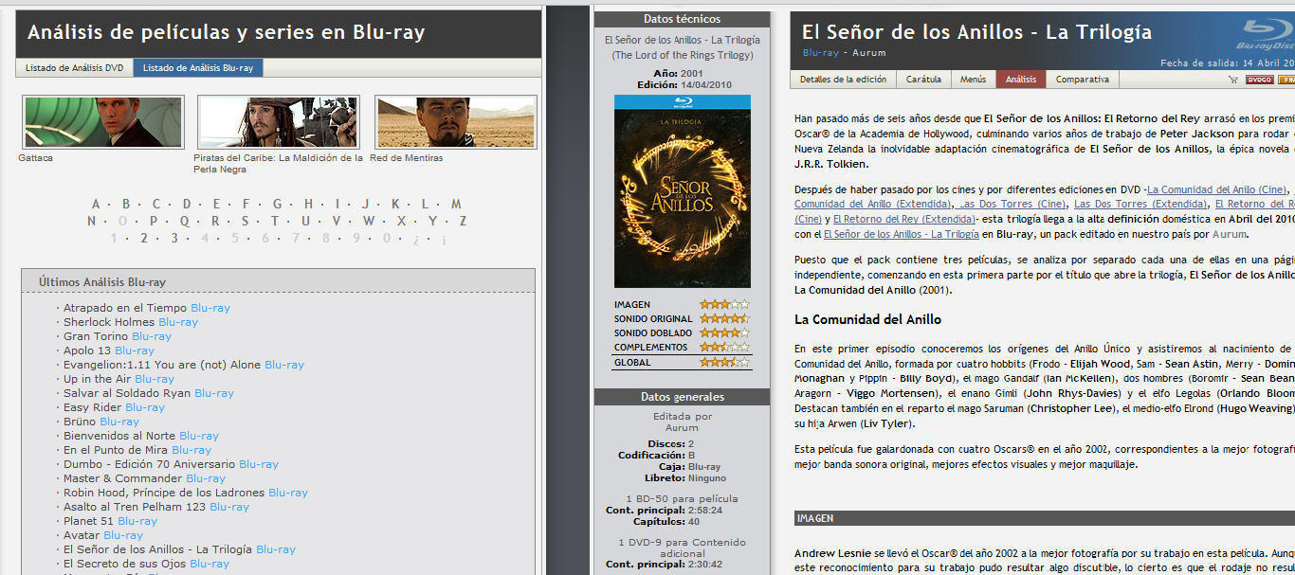Click the IMAGEN star rating
Screen dimensions: 1295x575
pos(724,305)
